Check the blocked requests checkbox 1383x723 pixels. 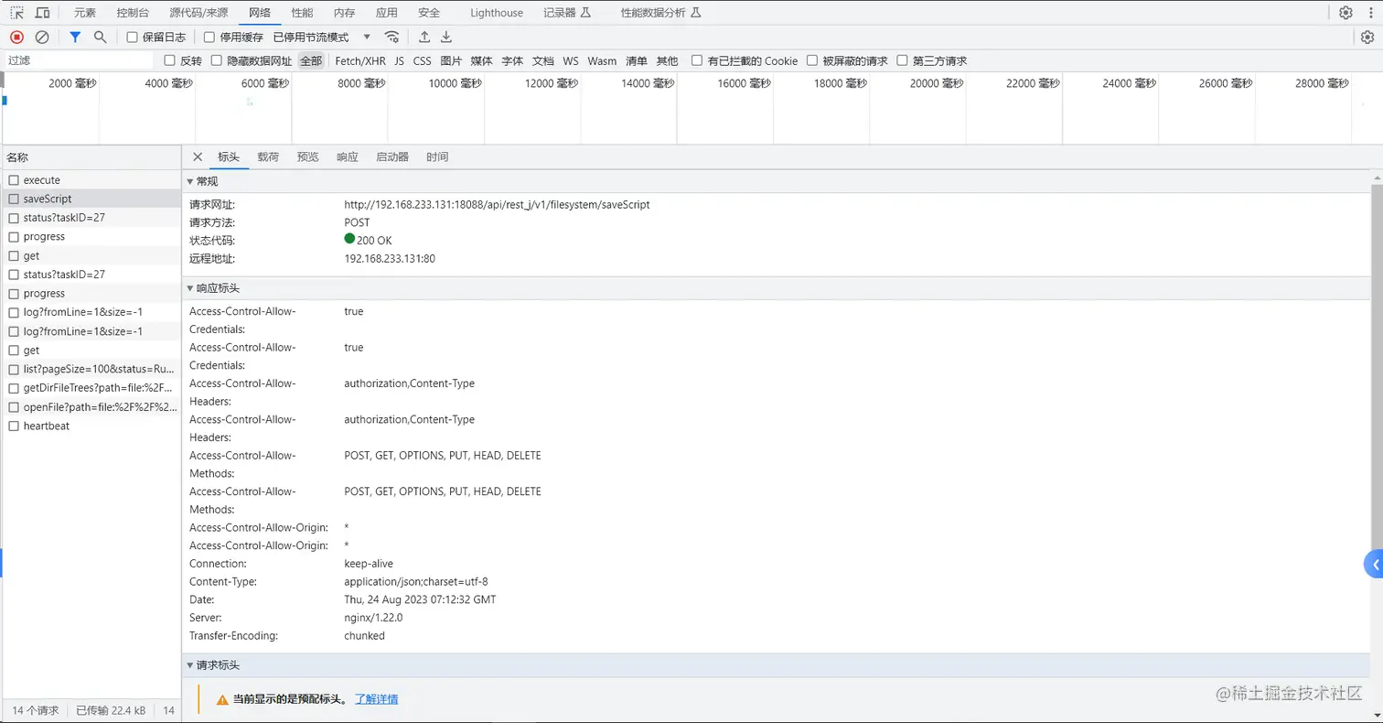[x=812, y=60]
